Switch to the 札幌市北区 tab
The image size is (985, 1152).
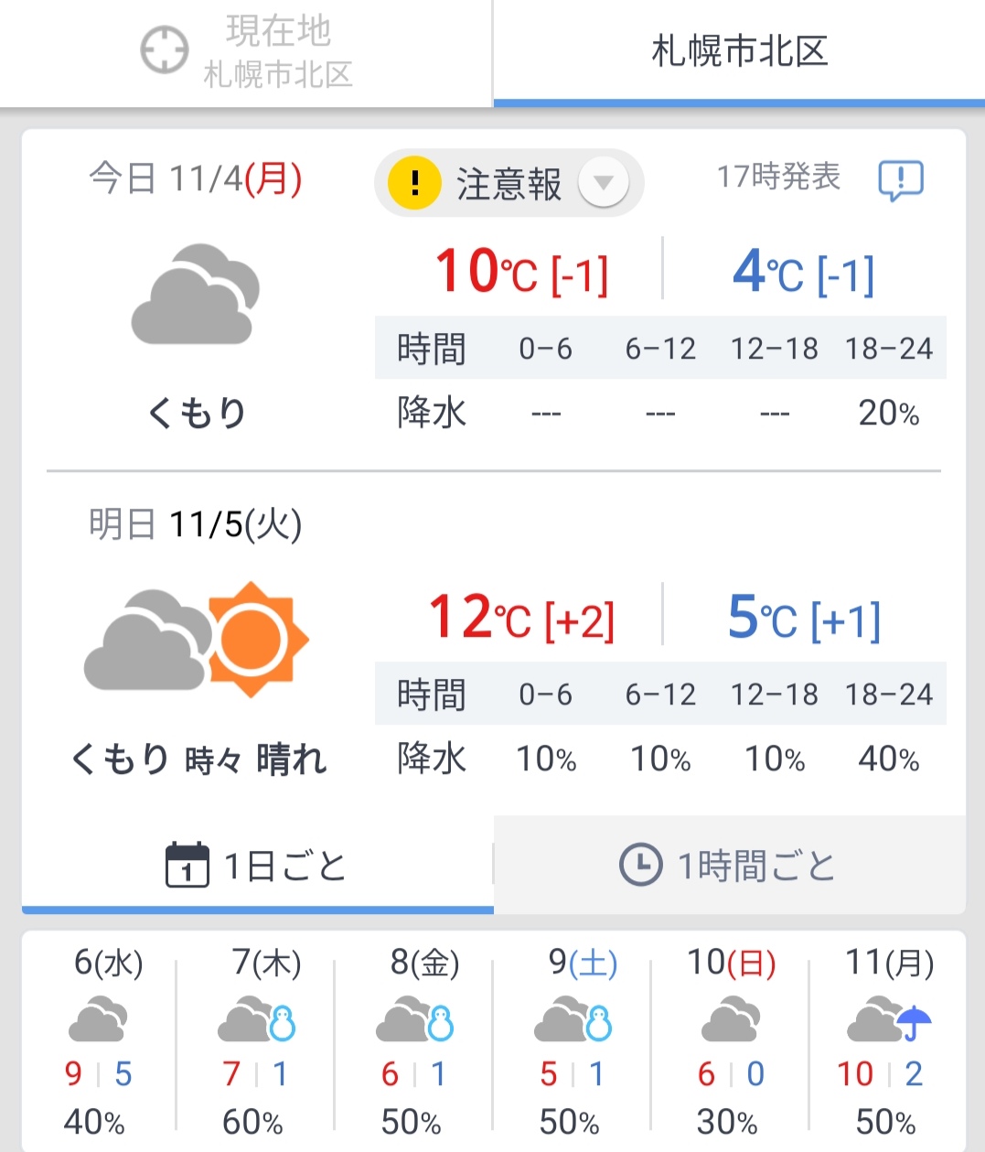pyautogui.click(x=739, y=53)
